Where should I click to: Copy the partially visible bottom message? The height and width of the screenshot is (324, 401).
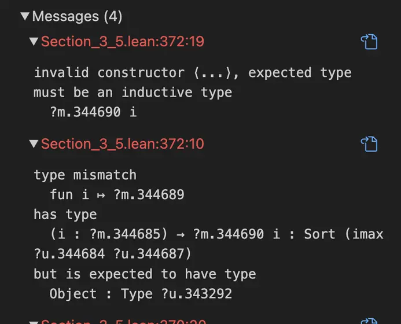(369, 320)
